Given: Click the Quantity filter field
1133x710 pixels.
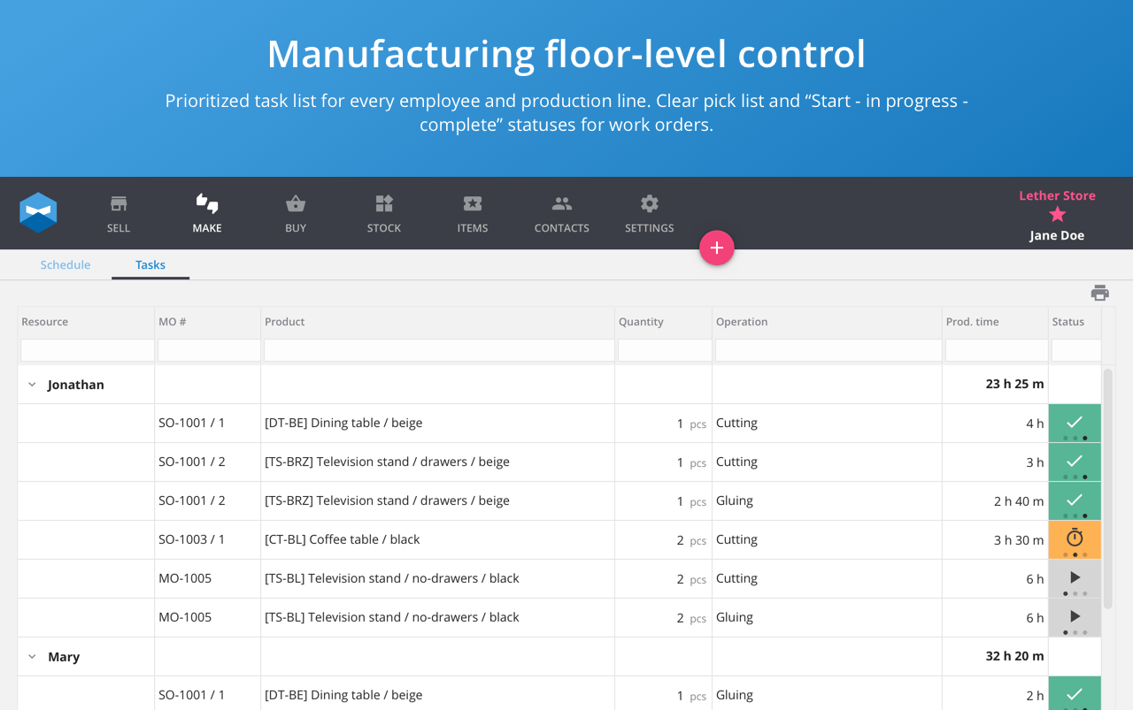Looking at the screenshot, I should click(x=665, y=350).
